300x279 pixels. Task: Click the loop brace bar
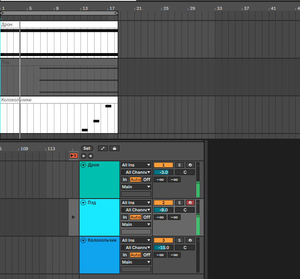point(59,13)
